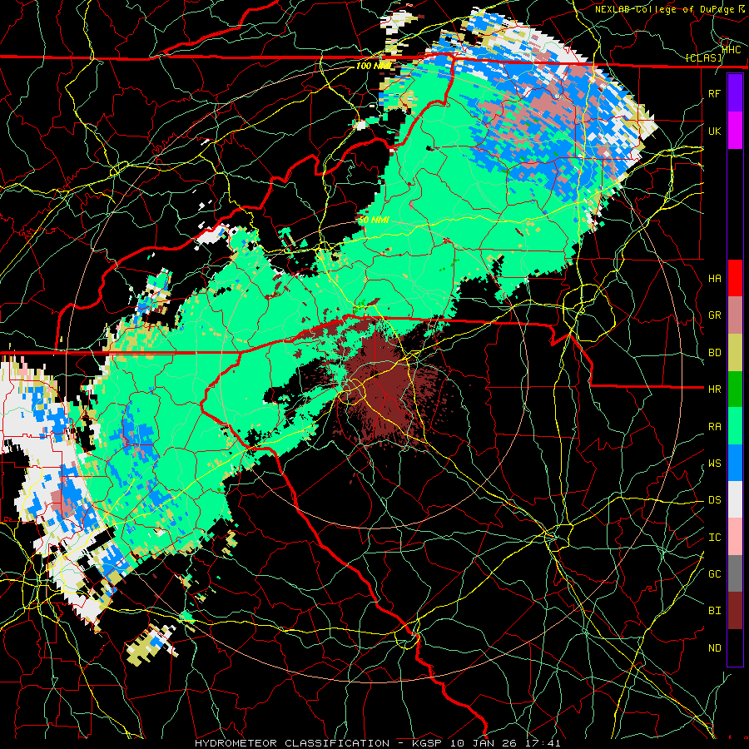The height and width of the screenshot is (749, 749).
Task: Click the BD olive-yellow legend swatch
Action: click(735, 353)
